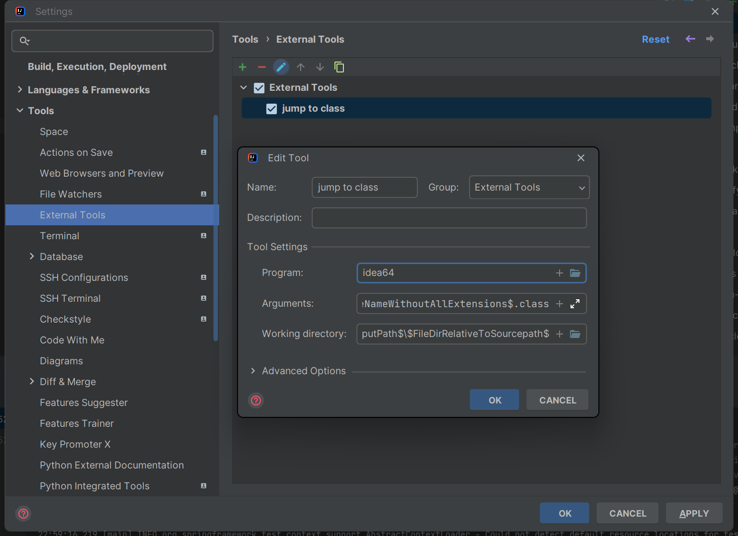The height and width of the screenshot is (536, 738).
Task: Toggle the jump to class checkbox
Action: [271, 109]
